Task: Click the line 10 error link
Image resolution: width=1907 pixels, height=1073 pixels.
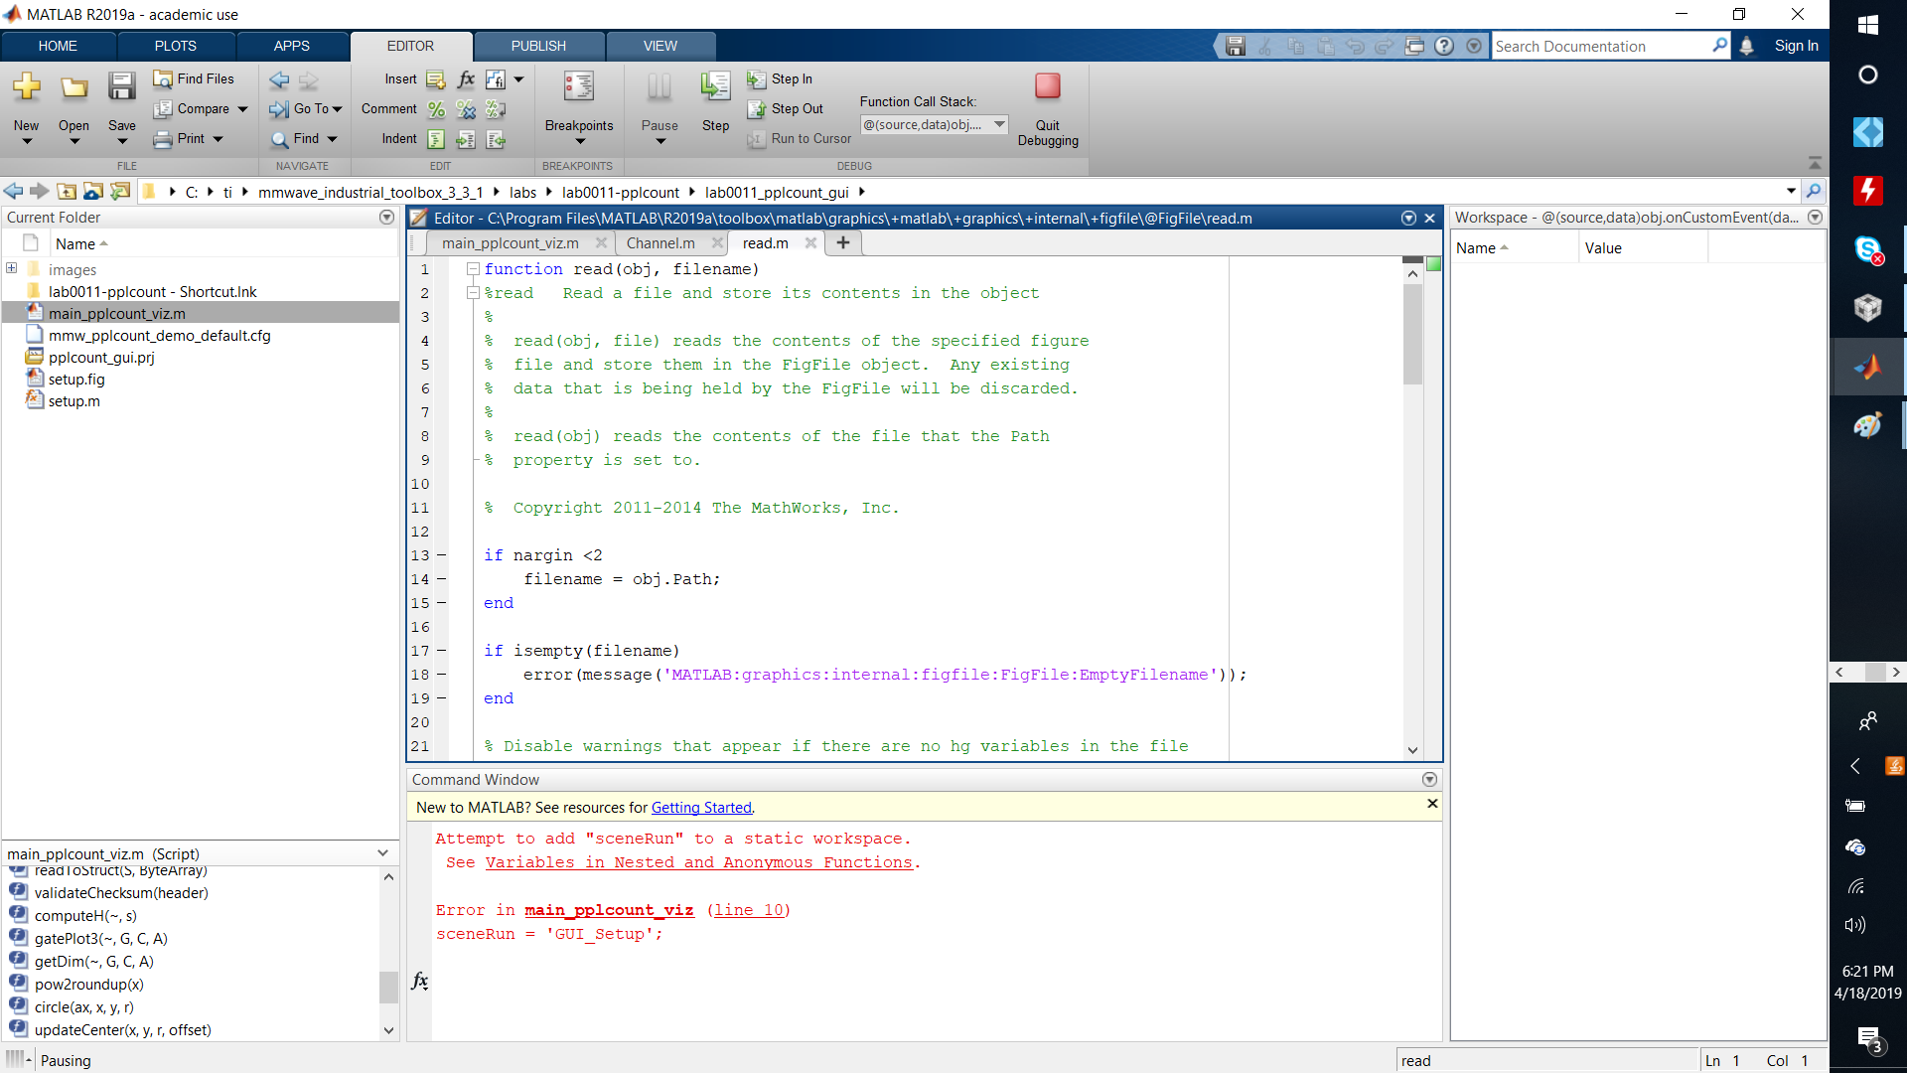Action: [749, 910]
